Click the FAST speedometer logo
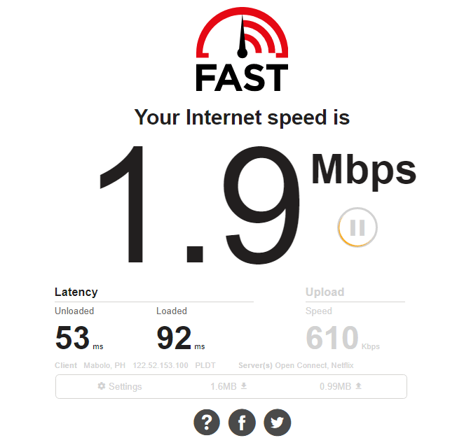Screen dimensions: 471x438 point(242,32)
